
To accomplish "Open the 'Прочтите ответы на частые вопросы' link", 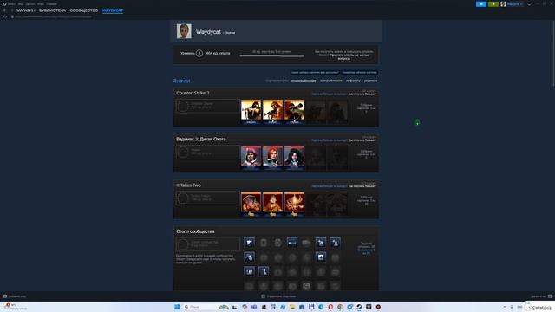I will pyautogui.click(x=349, y=56).
